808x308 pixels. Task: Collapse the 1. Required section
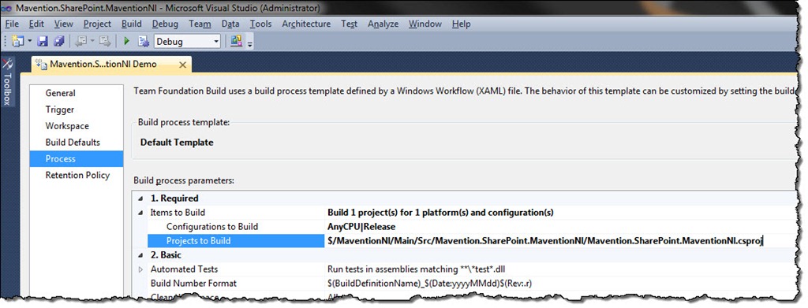click(x=140, y=199)
